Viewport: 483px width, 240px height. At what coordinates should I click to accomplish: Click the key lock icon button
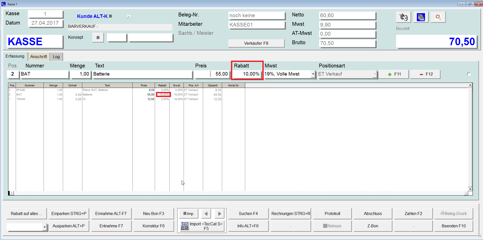[403, 17]
